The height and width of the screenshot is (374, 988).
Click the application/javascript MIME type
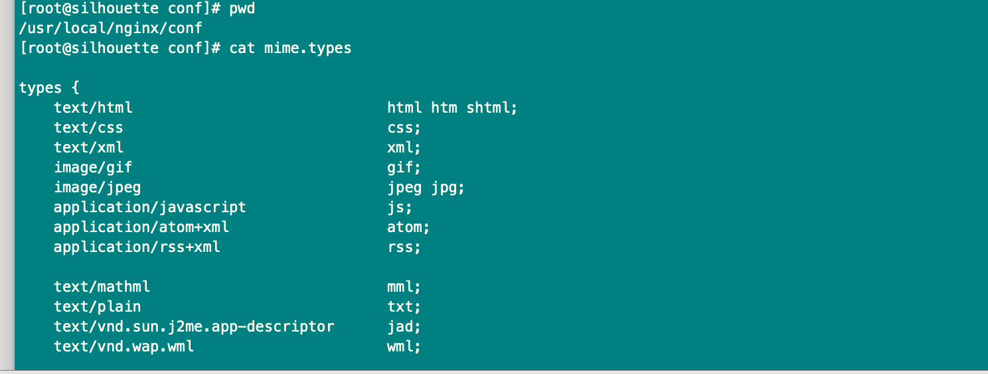pos(149,208)
